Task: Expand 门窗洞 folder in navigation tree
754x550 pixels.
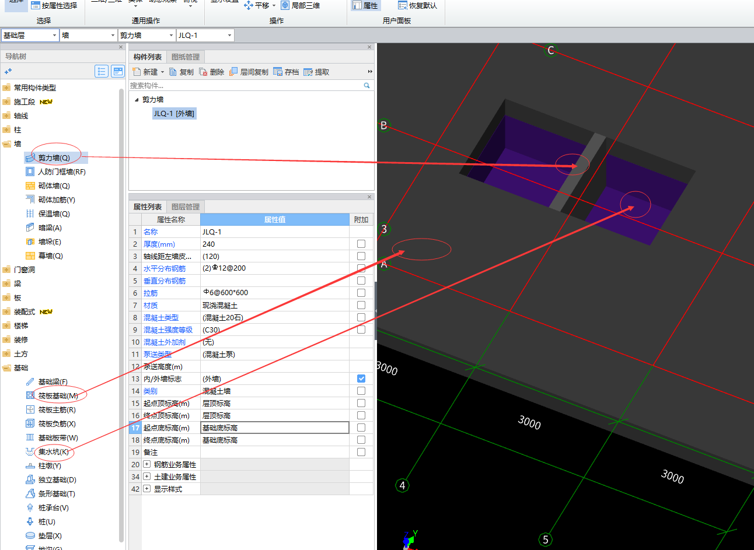Action: (6, 269)
